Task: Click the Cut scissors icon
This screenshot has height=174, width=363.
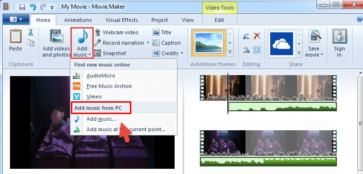Action: [31, 32]
